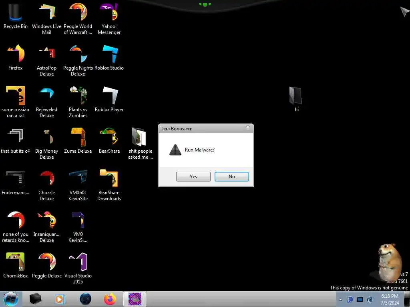Click the Show desktop strip right of the clock
The width and height of the screenshot is (410, 307).
pyautogui.click(x=407, y=299)
